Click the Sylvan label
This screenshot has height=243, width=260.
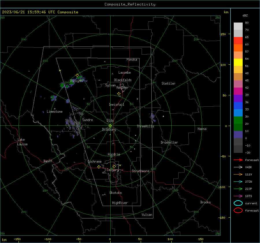[110, 85]
